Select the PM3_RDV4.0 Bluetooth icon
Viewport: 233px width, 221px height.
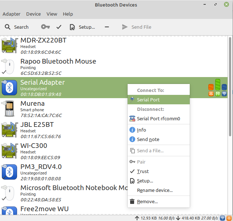tap(9, 172)
